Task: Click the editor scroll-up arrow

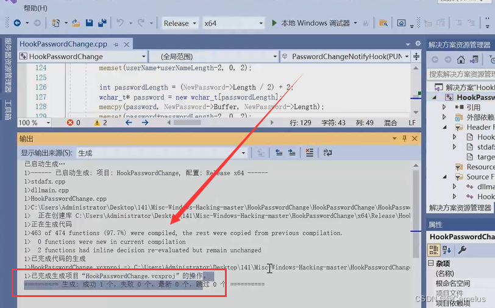Action: 416,68
